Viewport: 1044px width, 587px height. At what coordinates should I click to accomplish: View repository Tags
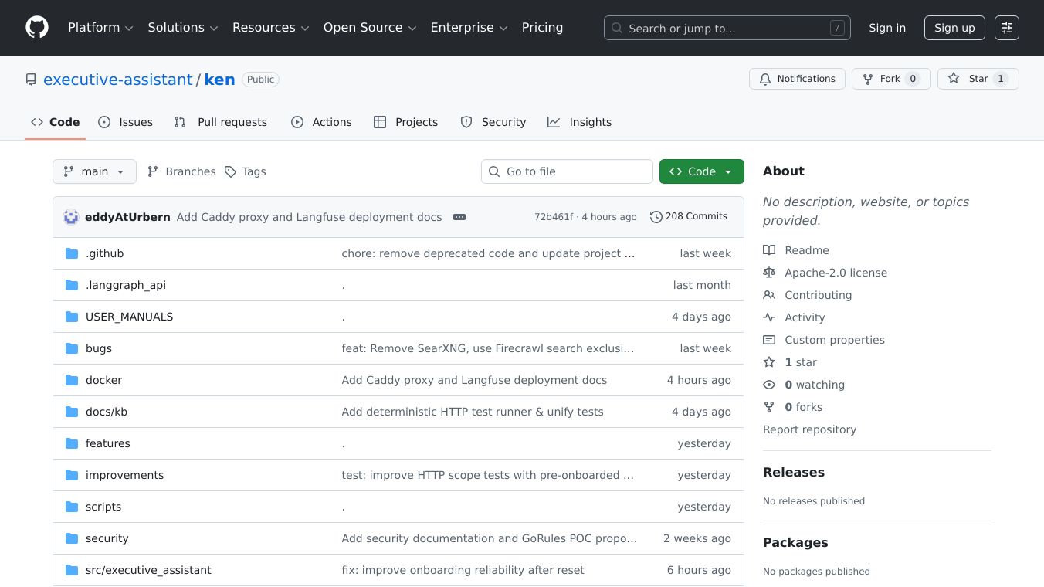point(246,171)
